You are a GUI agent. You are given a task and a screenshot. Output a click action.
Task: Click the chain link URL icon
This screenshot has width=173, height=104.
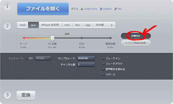115,9
